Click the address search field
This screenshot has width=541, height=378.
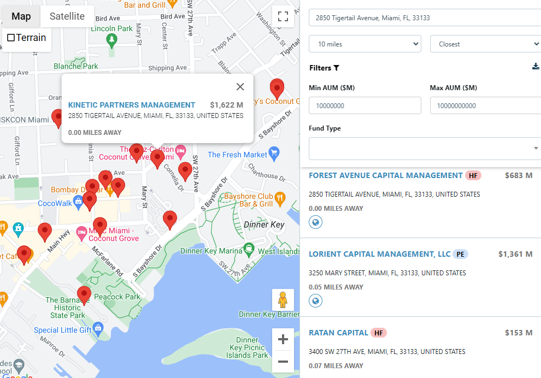[x=425, y=18]
